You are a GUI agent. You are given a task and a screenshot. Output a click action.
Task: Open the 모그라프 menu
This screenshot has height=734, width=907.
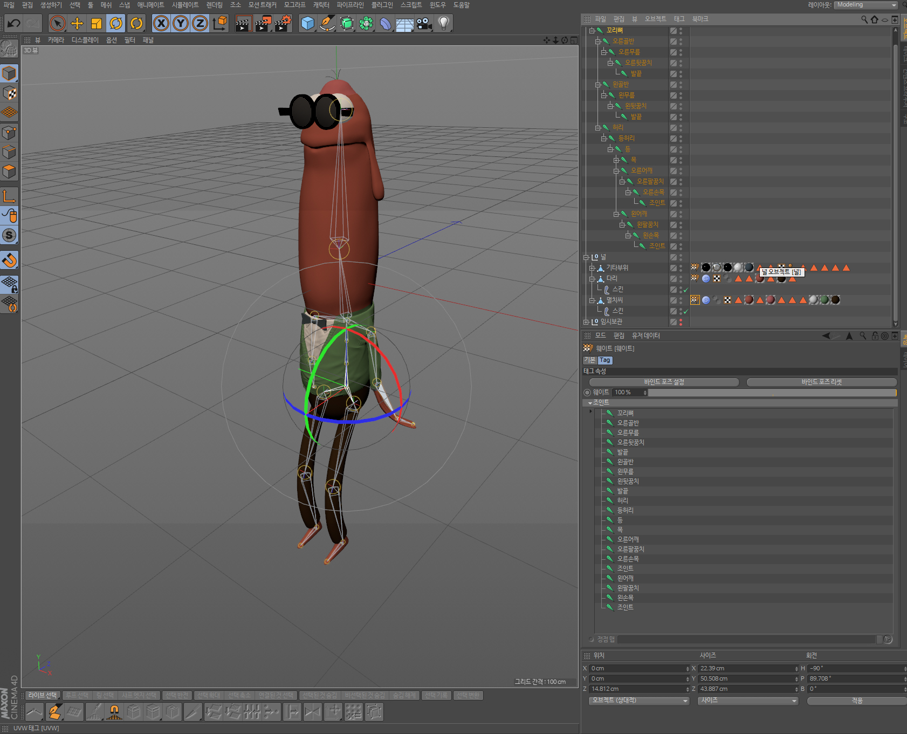pyautogui.click(x=294, y=5)
